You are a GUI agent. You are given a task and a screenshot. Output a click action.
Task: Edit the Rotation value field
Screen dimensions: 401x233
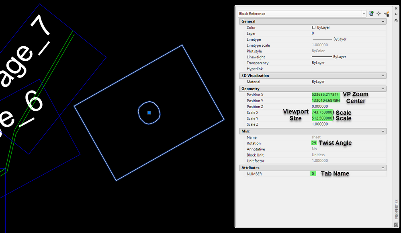pos(349,143)
